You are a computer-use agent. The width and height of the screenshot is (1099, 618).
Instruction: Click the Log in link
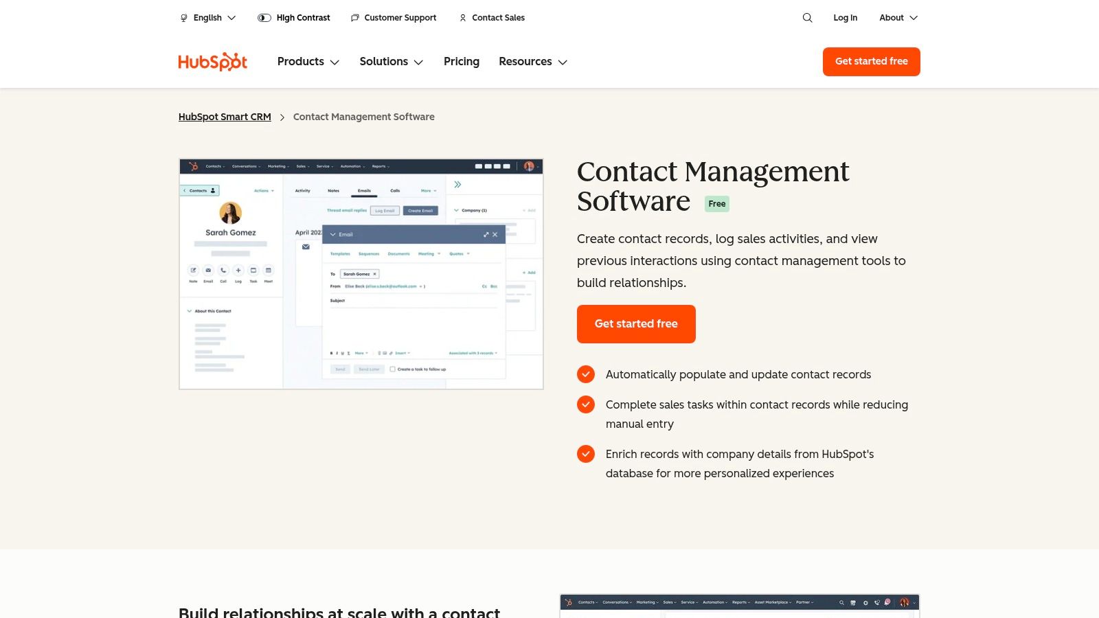coord(845,18)
